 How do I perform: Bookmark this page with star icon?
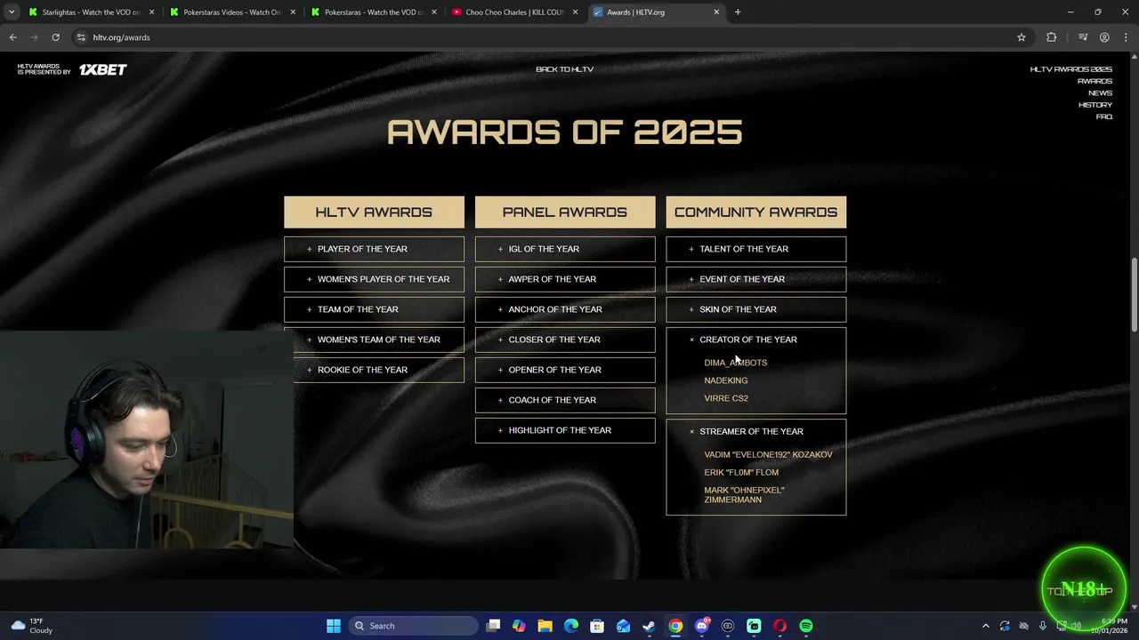pos(1022,37)
